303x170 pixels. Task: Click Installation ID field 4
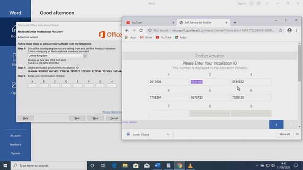pyautogui.click(x=169, y=98)
